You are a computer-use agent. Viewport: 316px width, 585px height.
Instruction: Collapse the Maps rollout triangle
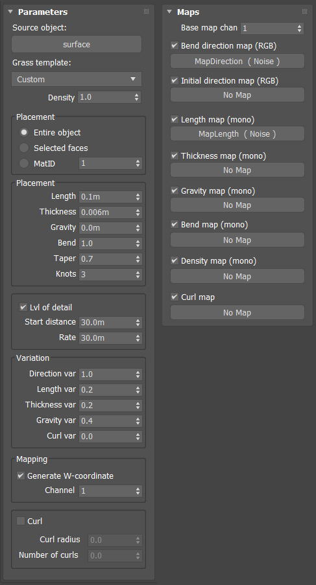[169, 12]
